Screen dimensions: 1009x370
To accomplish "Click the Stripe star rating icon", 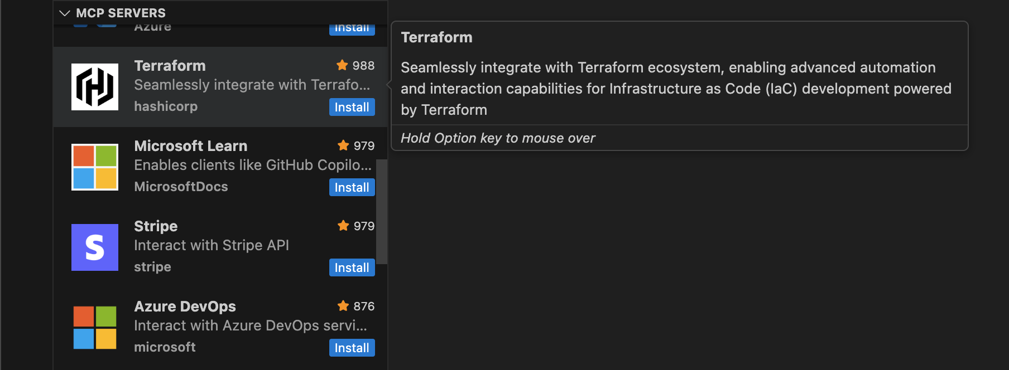I will coord(343,226).
